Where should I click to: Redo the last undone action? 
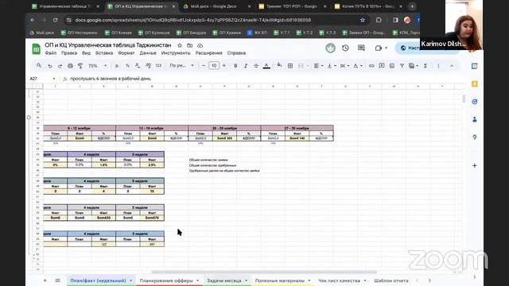[x=60, y=66]
